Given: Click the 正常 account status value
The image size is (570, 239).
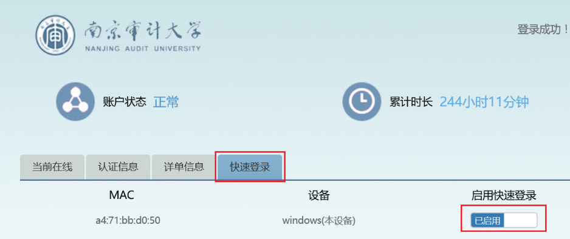Looking at the screenshot, I should point(166,103).
